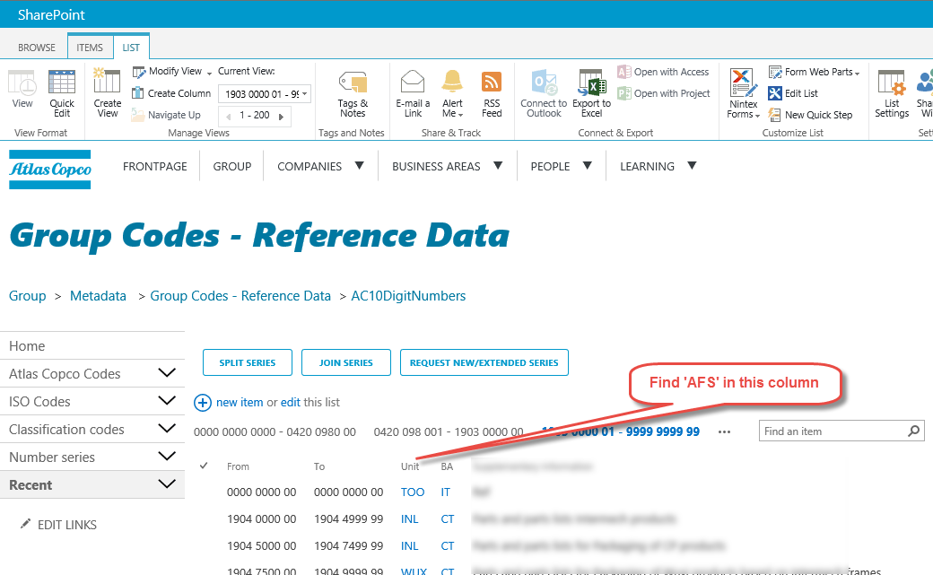The height and width of the screenshot is (575, 933).
Task: Click the Create View icon
Action: click(107, 93)
